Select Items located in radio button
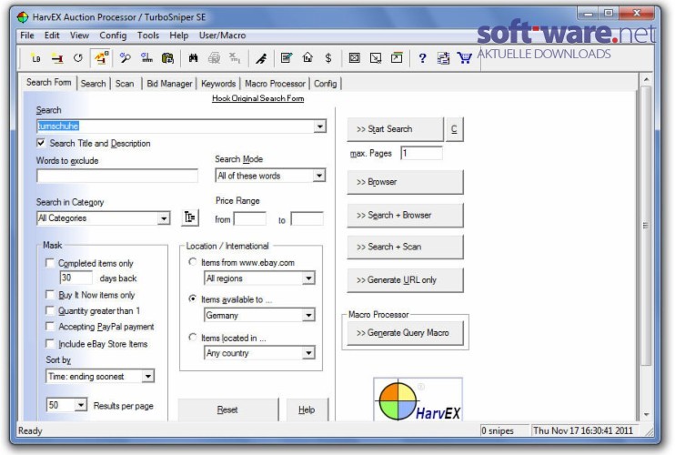Viewport: 675px width, 455px height. coord(193,337)
